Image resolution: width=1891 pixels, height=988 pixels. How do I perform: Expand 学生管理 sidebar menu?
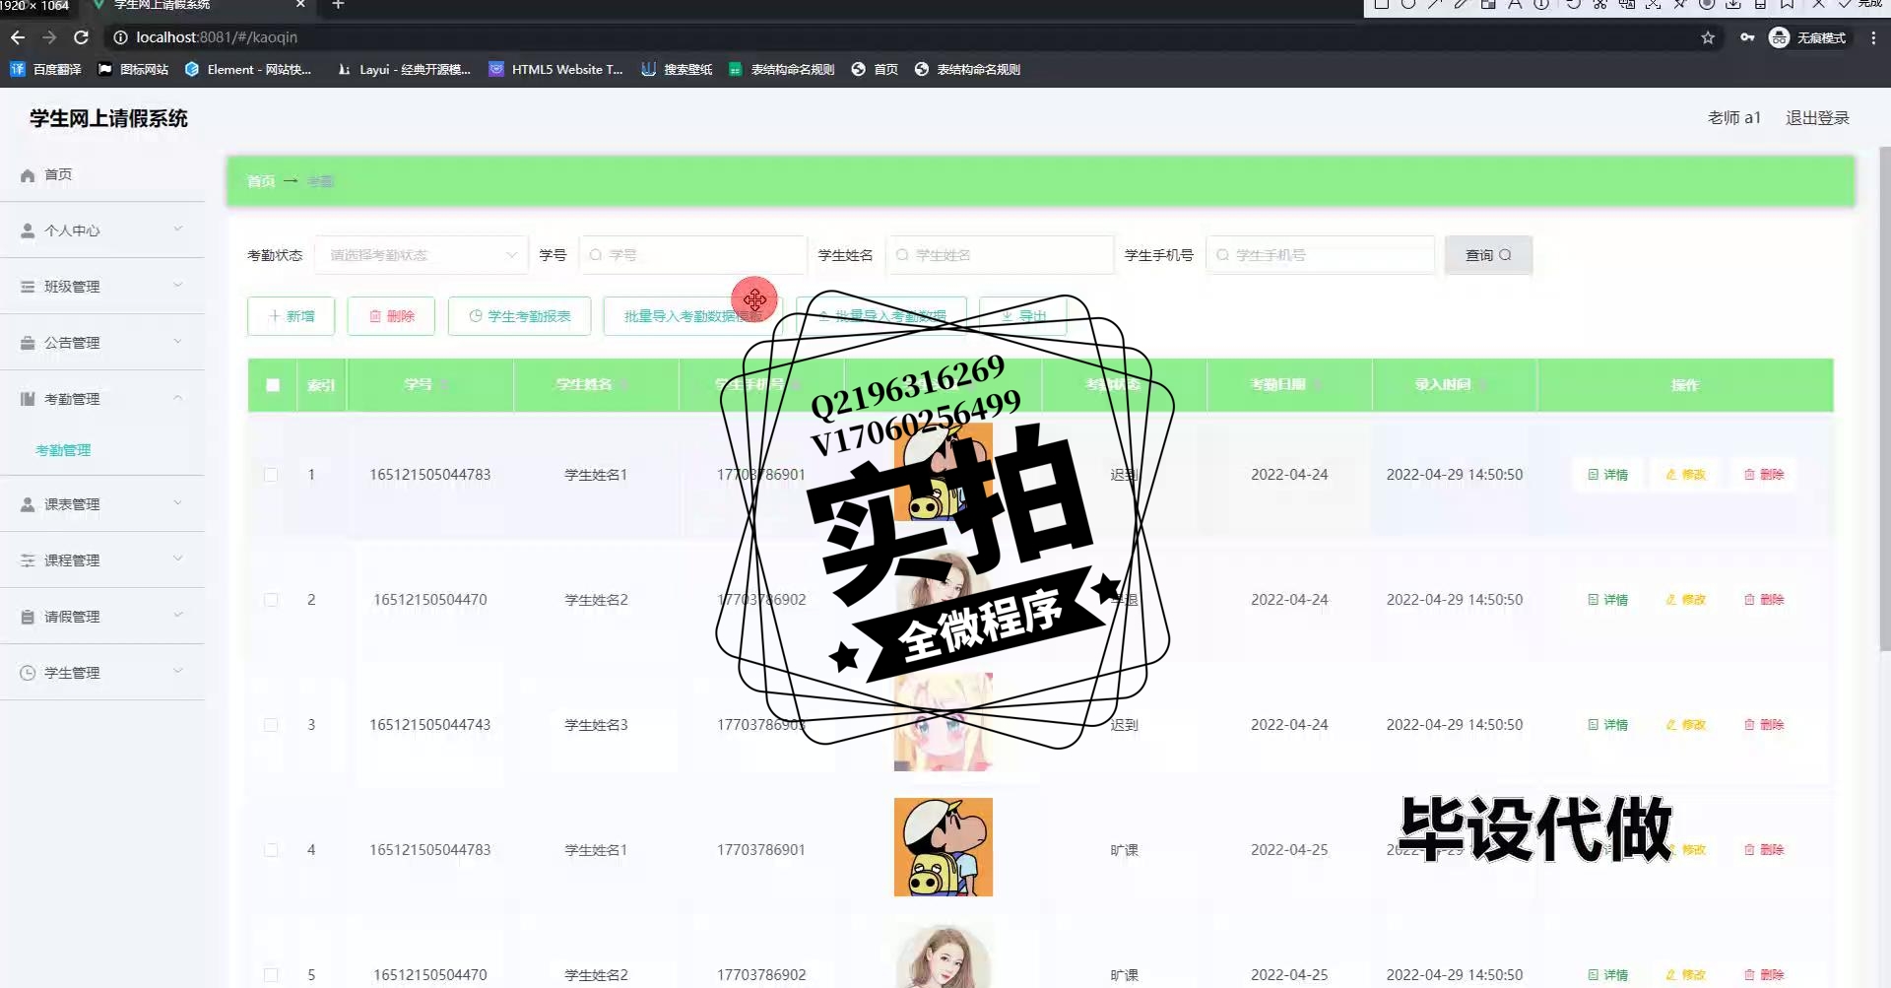click(102, 673)
